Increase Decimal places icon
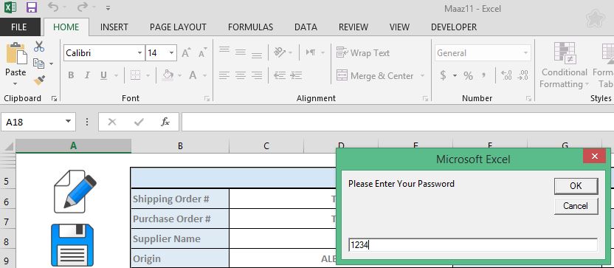Image resolution: width=614 pixels, height=268 pixels. pos(506,75)
